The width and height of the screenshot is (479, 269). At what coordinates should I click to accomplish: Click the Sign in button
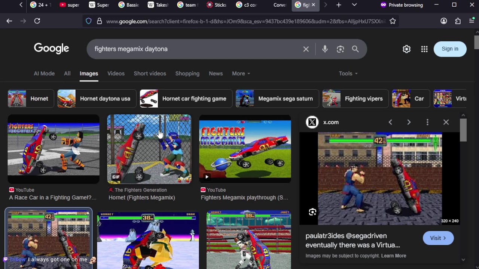point(450,49)
